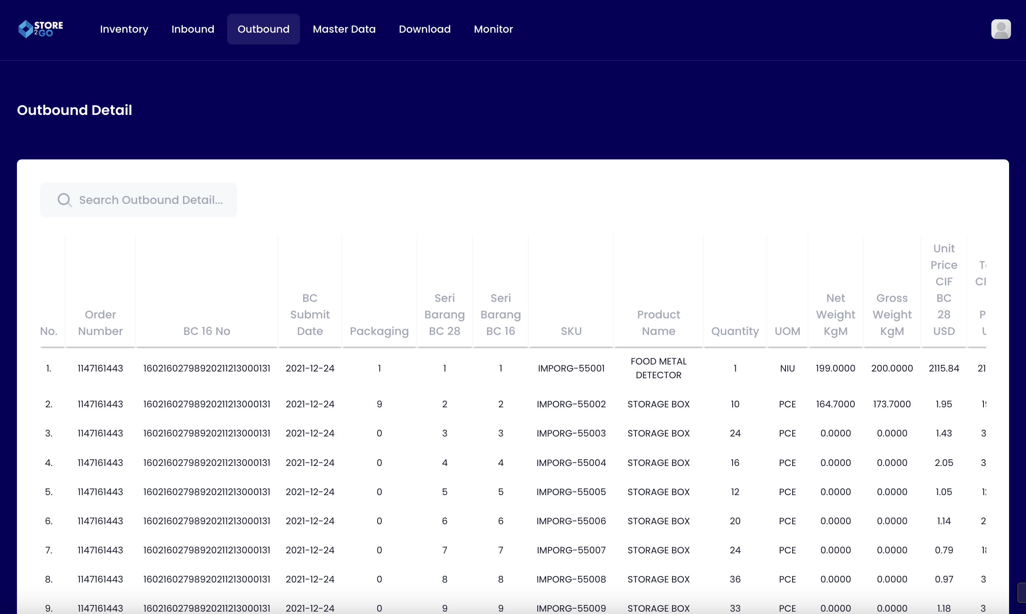Select row 5 order number cell
The height and width of the screenshot is (614, 1026).
[100, 492]
